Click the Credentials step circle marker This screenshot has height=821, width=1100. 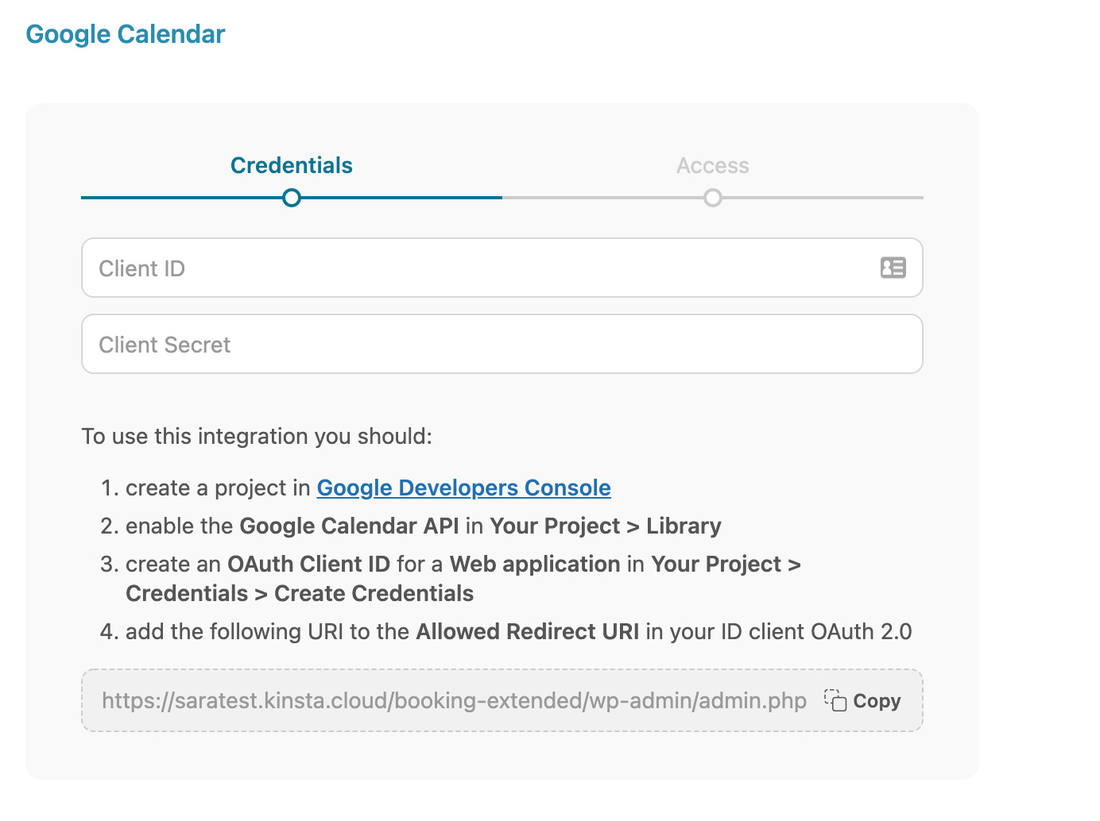[x=292, y=198]
